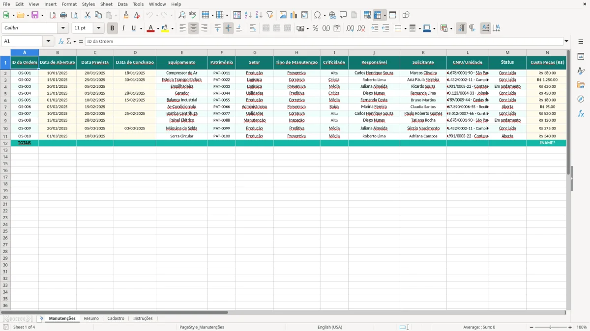
Task: Apply the red font color
Action: [x=150, y=28]
